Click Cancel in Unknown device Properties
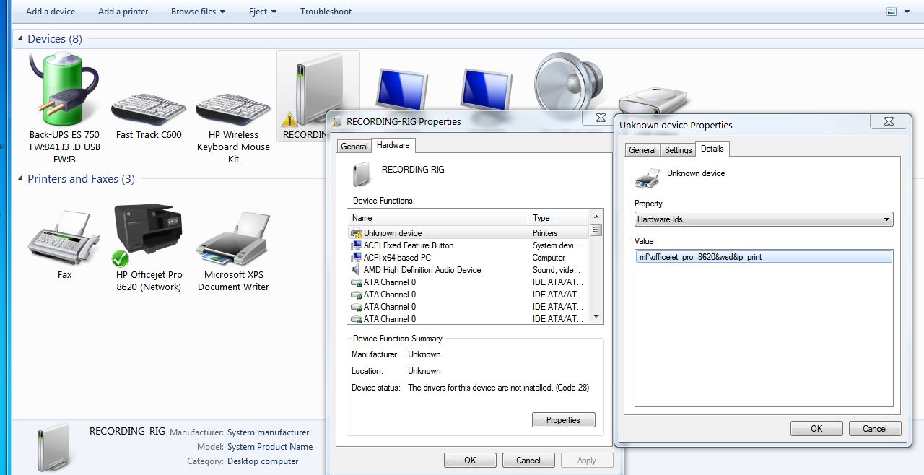The image size is (924, 475). 875,429
